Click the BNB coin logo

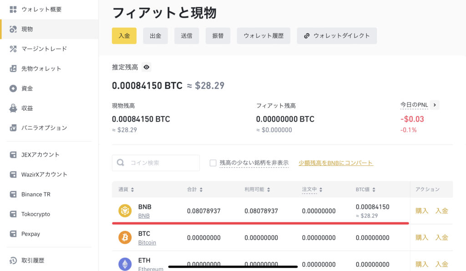click(125, 210)
